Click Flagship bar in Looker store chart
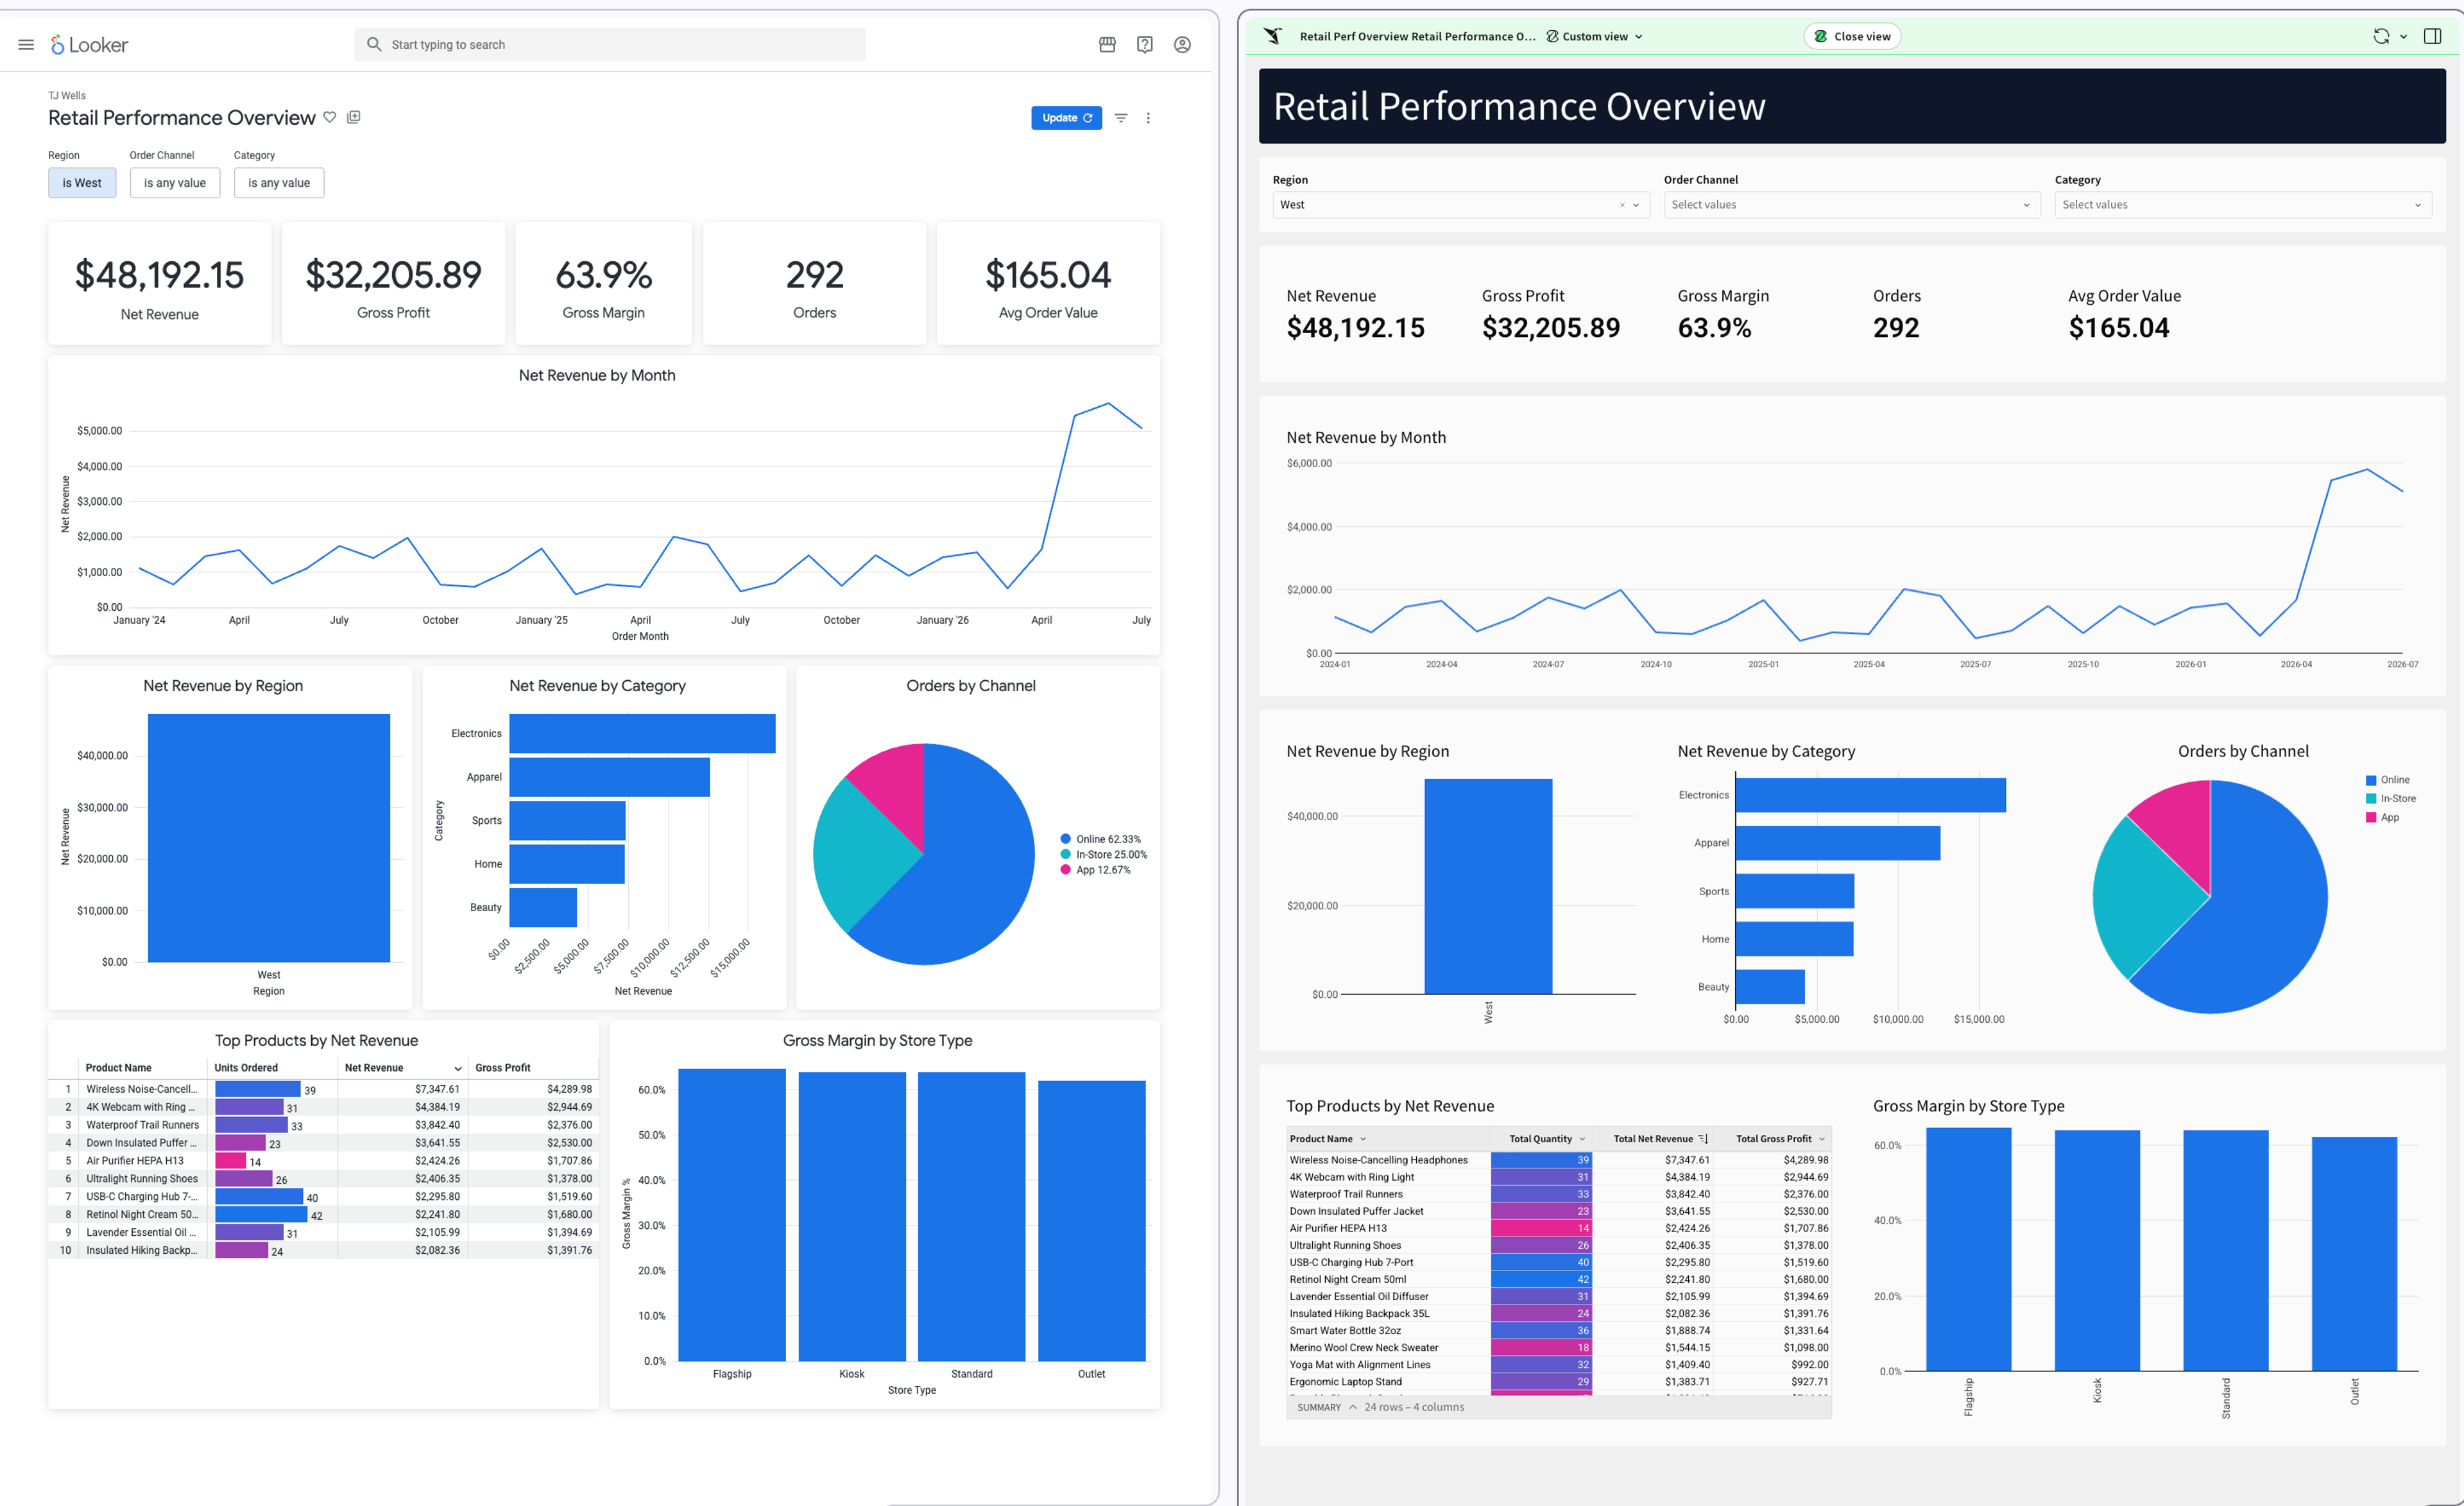This screenshot has width=2464, height=1506. (x=732, y=1215)
